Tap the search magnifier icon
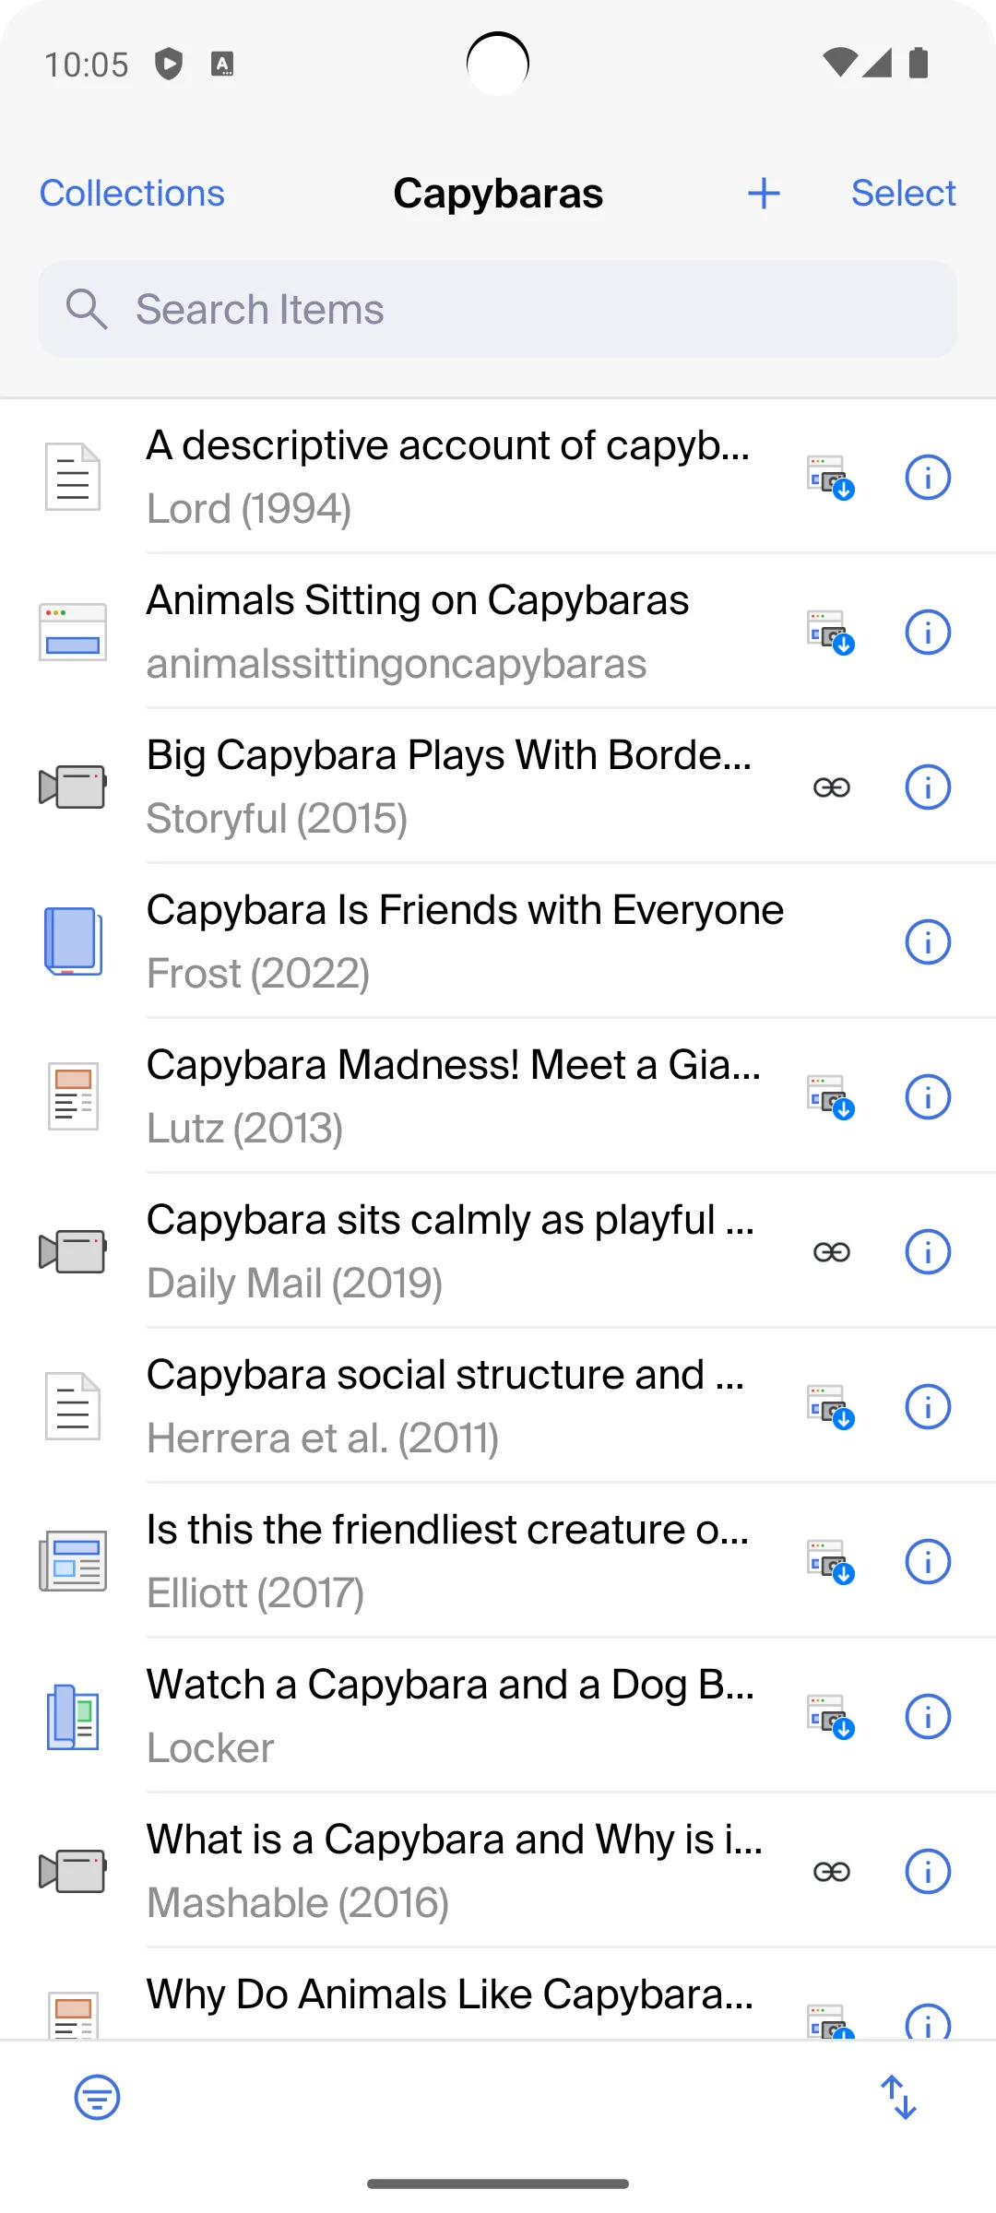Image resolution: width=996 pixels, height=2213 pixels. coord(87,309)
